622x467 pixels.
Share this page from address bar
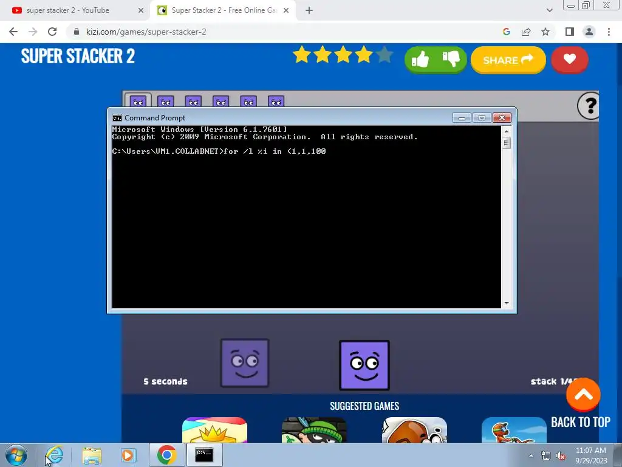pos(526,32)
